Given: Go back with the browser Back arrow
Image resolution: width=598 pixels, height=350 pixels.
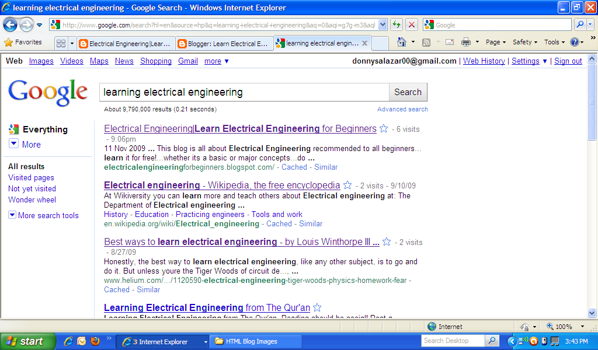Looking at the screenshot, I should click(11, 25).
